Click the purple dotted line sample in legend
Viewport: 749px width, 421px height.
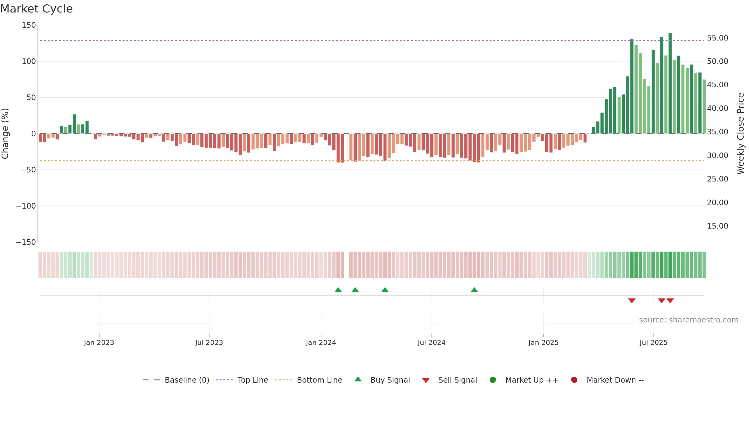224,380
